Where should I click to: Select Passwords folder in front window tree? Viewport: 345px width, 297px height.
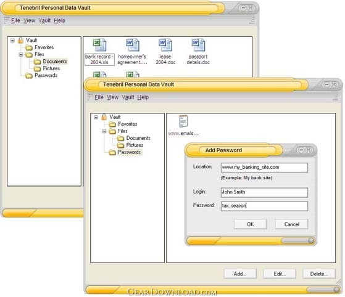coord(125,152)
